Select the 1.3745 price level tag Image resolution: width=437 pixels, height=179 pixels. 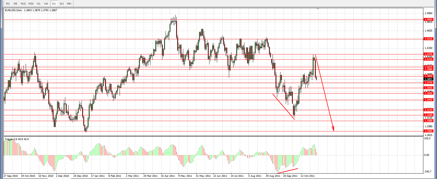429,83
